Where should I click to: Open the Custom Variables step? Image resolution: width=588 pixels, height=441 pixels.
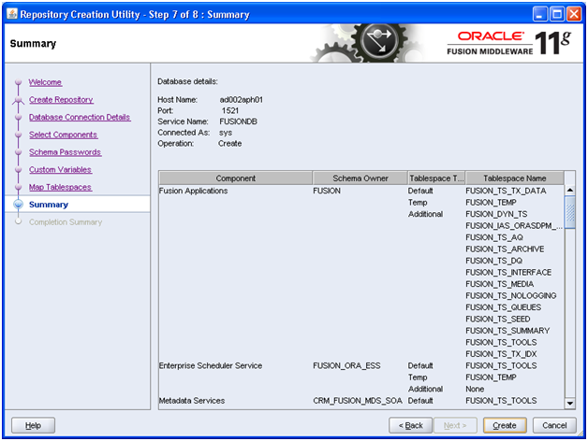(x=60, y=170)
